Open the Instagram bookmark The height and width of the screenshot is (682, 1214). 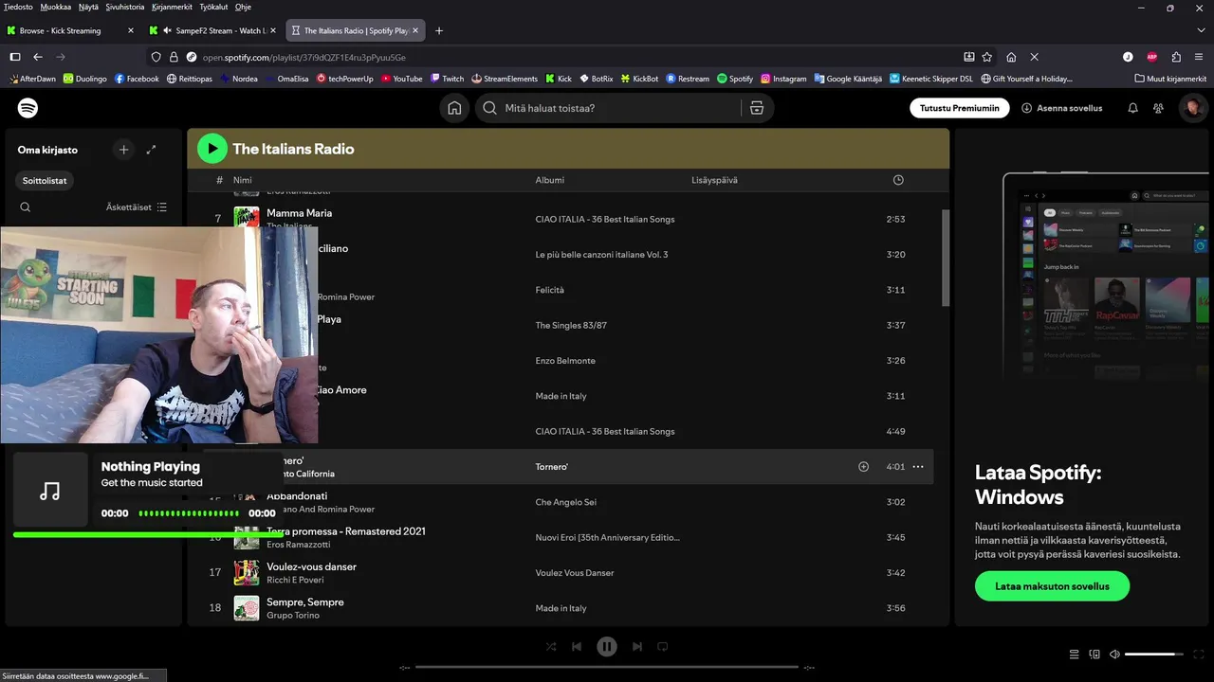tap(783, 79)
